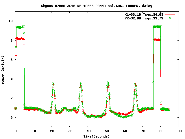
Task: Click the y-axis tick label 6
Action: click(12, 60)
